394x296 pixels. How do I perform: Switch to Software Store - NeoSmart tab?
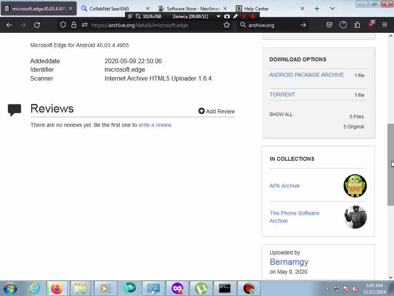coord(194,8)
